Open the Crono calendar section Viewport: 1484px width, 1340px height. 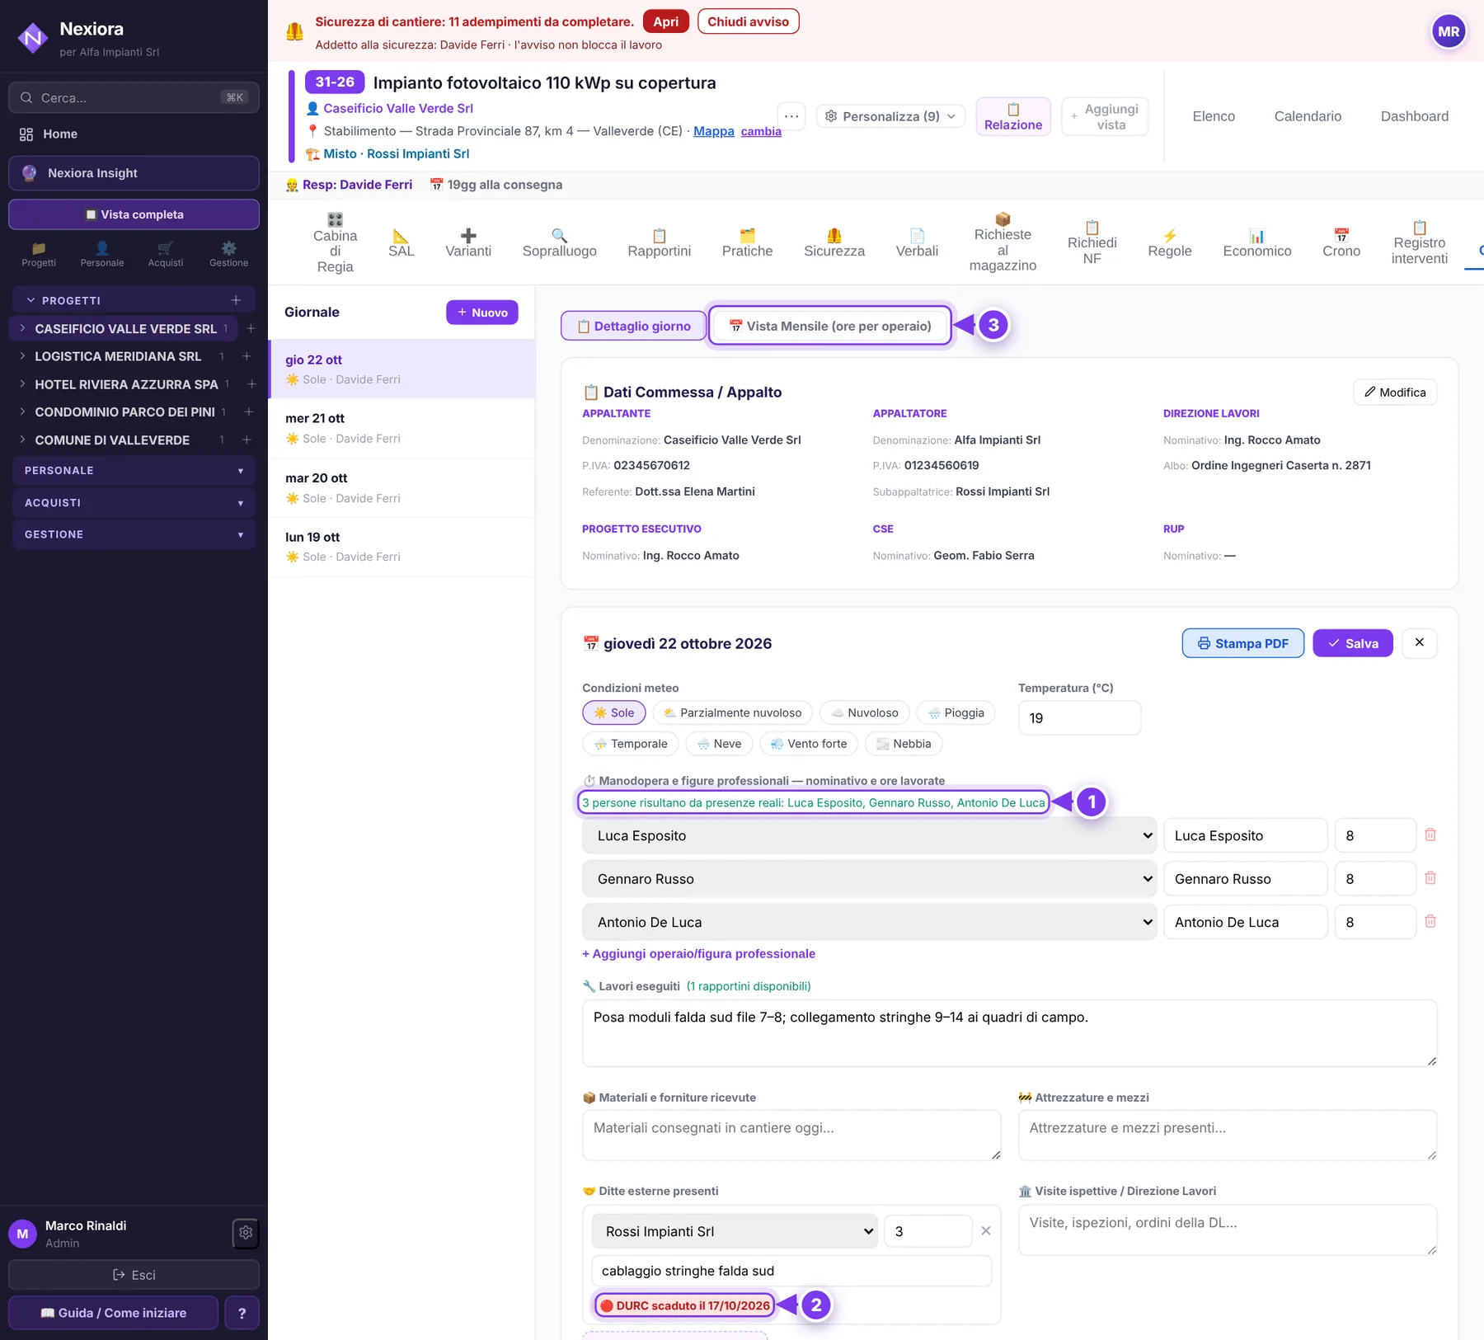(x=1341, y=242)
